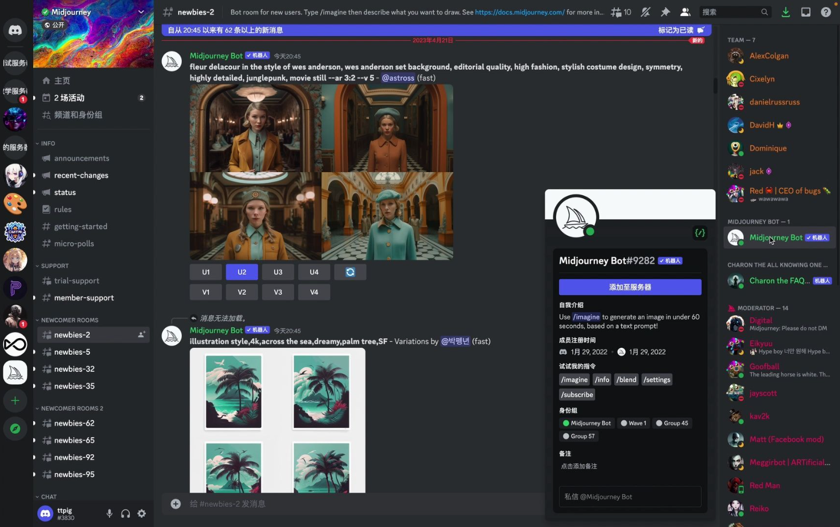Open the Midjourney sailboat server icon
The width and height of the screenshot is (840, 527).
15,373
